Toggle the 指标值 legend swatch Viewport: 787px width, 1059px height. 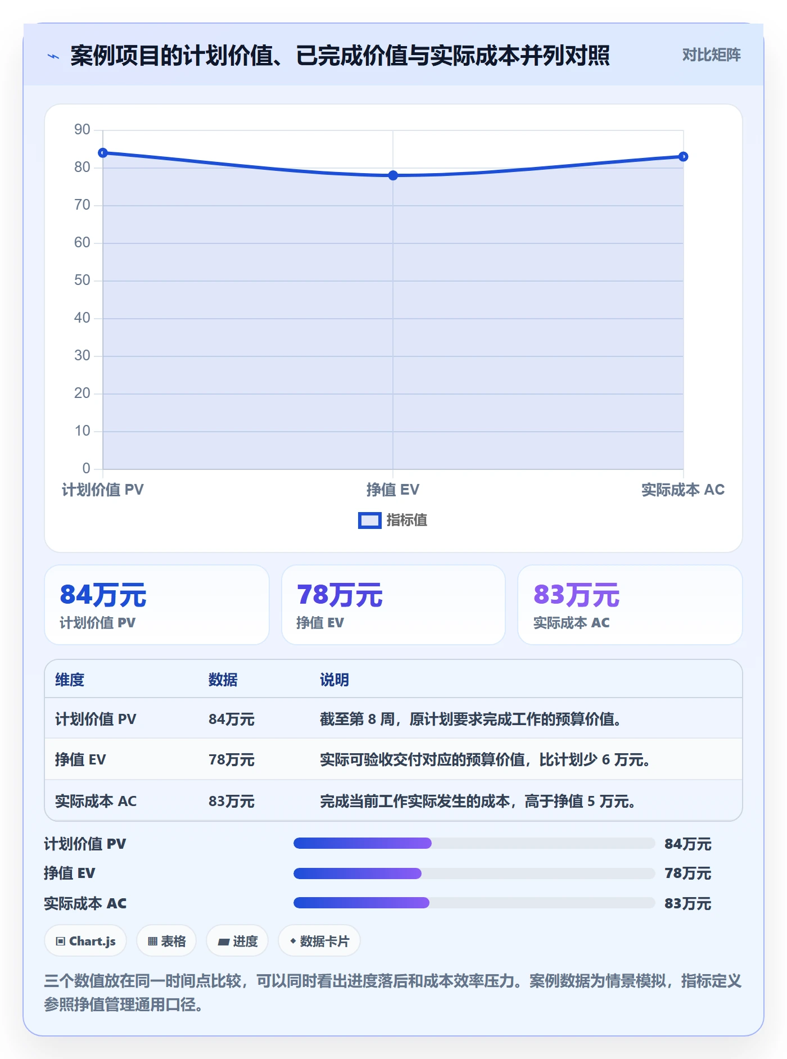tap(369, 521)
